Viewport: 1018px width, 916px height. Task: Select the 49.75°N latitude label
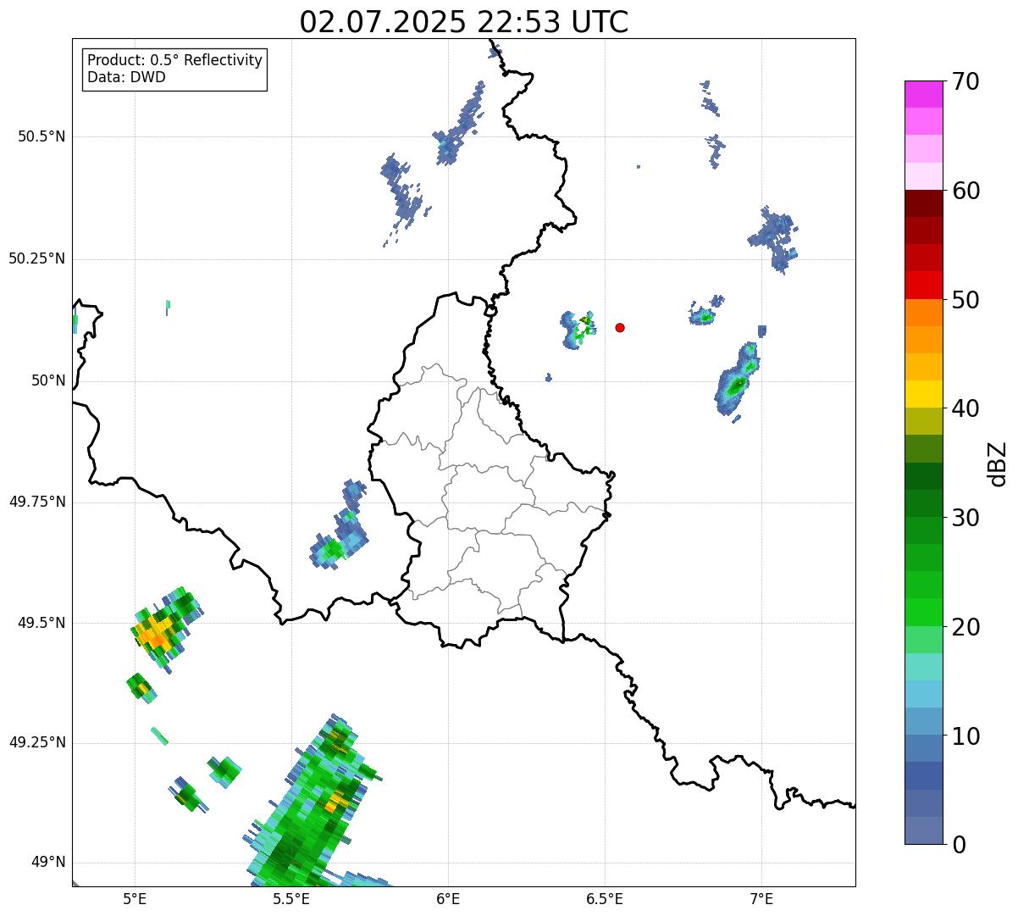click(36, 502)
